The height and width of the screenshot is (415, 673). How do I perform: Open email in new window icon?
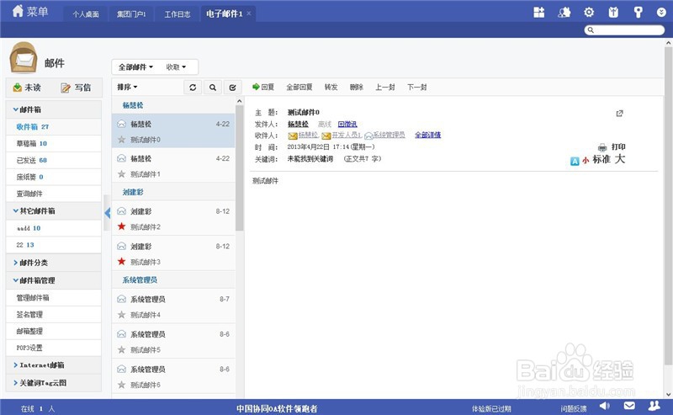tap(619, 114)
